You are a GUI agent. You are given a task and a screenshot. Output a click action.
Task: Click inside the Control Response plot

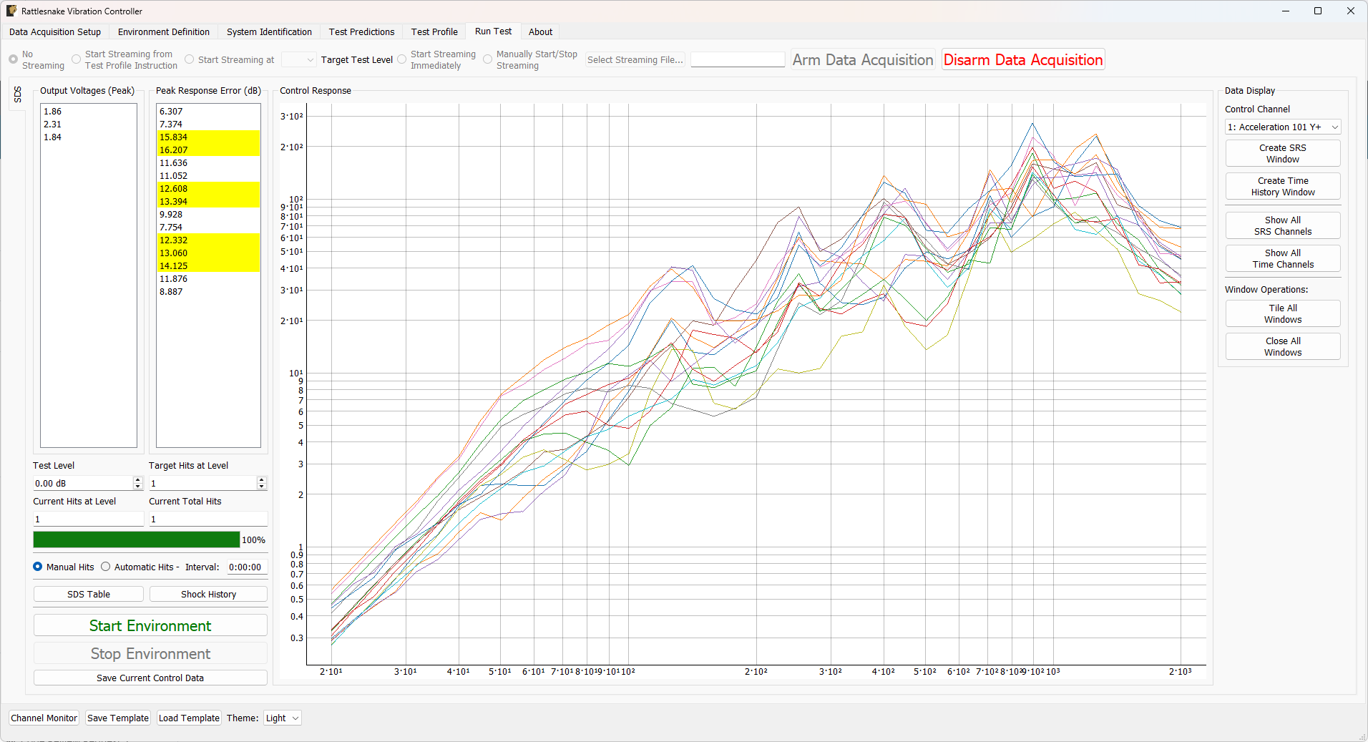[756, 384]
